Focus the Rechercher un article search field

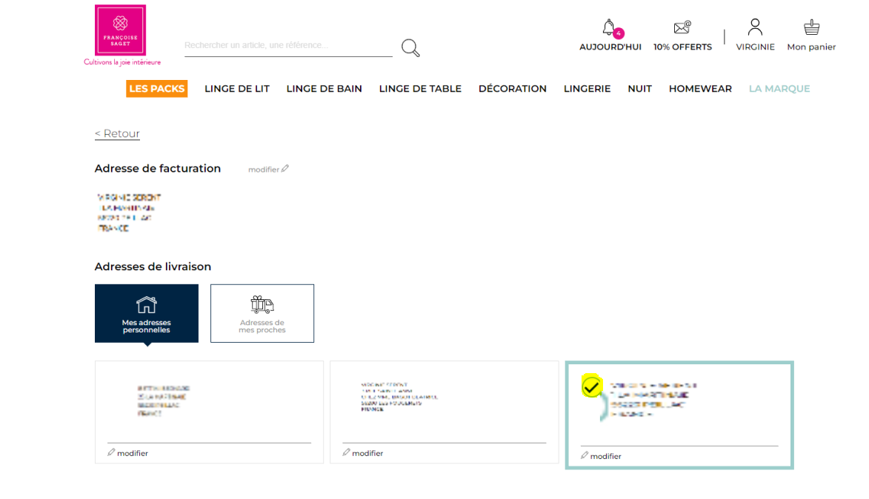[x=288, y=45]
